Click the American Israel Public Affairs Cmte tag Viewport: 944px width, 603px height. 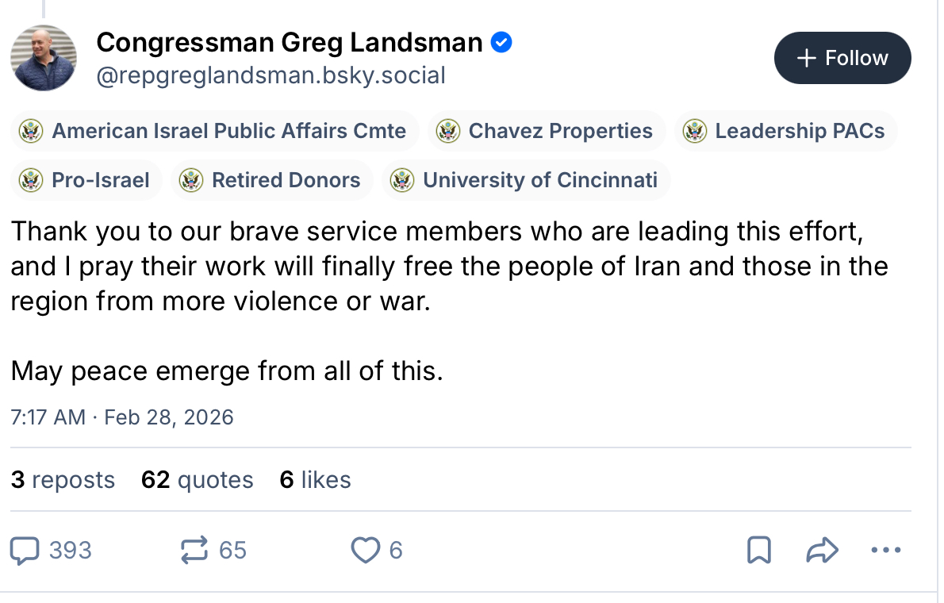click(x=214, y=131)
